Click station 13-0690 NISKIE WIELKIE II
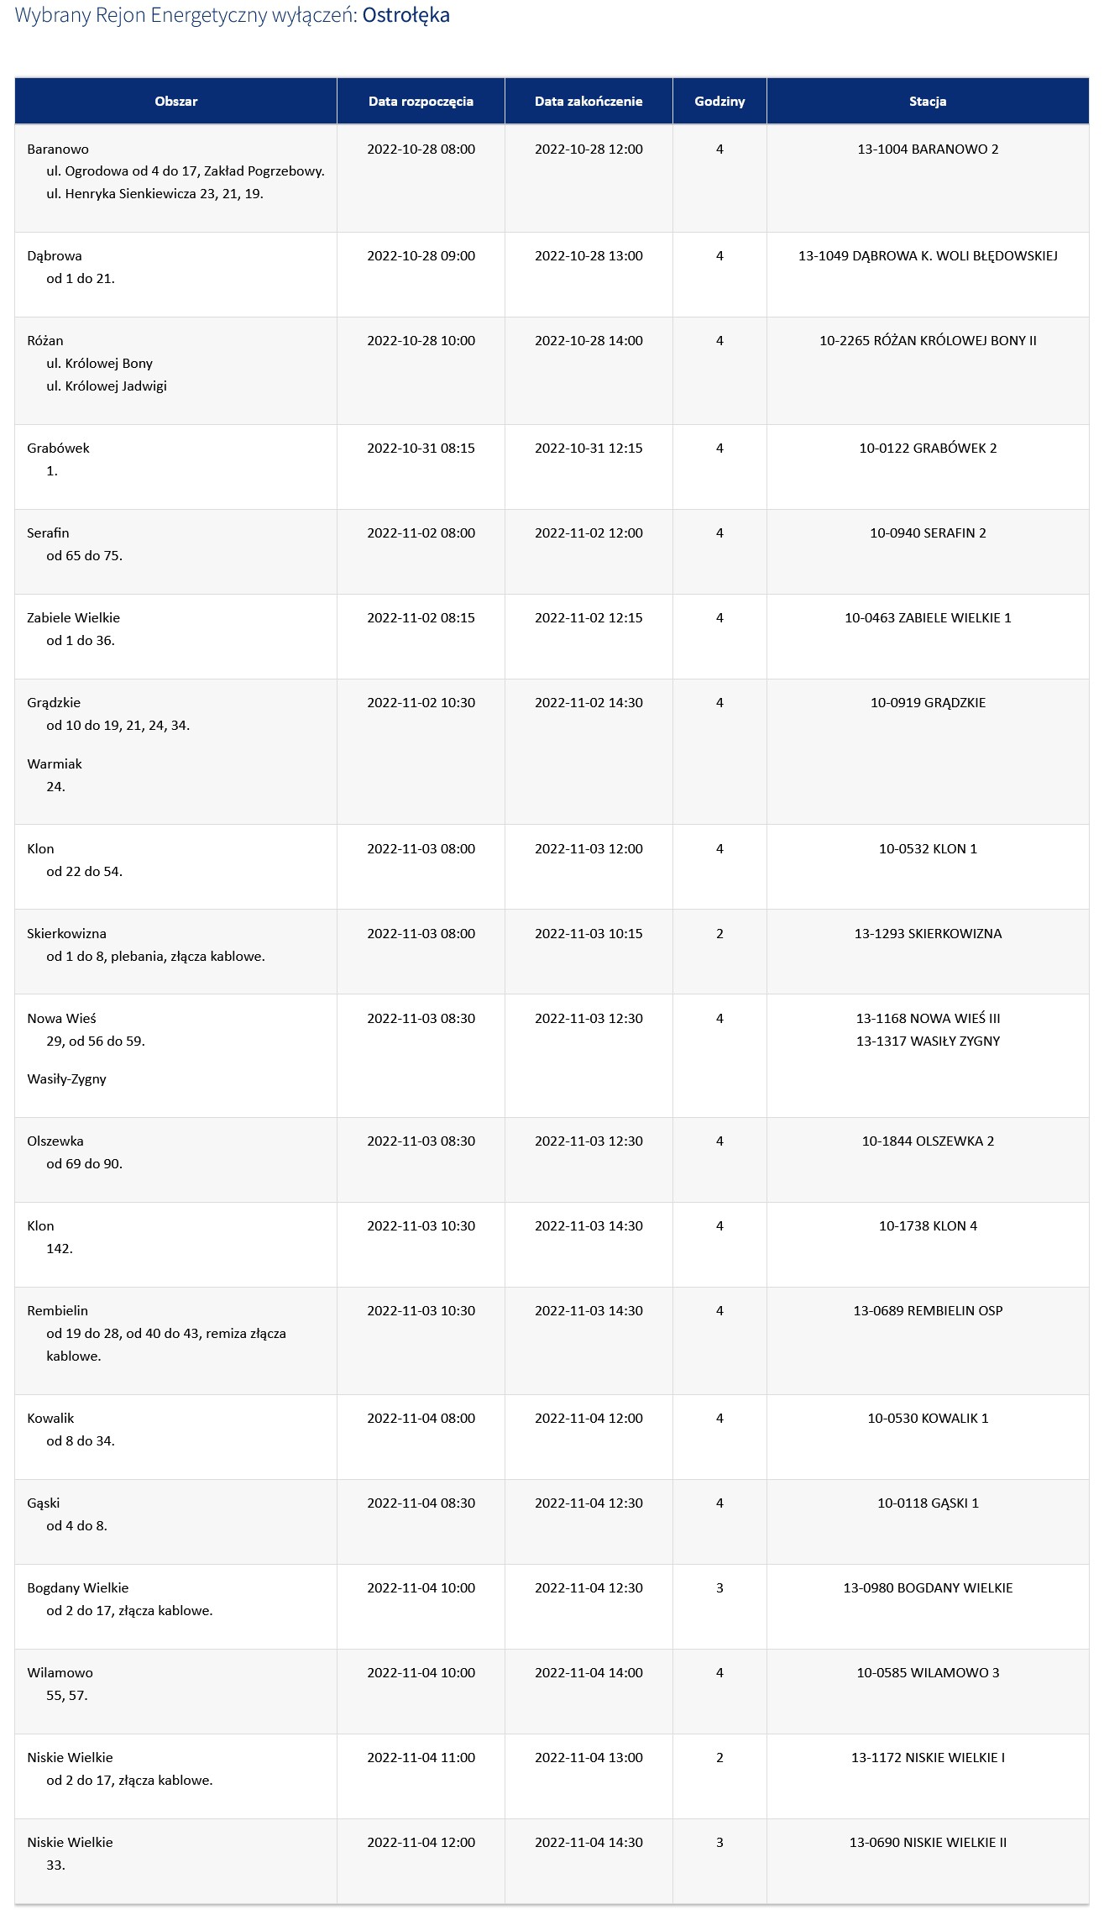This screenshot has width=1104, height=1915. [x=928, y=1842]
